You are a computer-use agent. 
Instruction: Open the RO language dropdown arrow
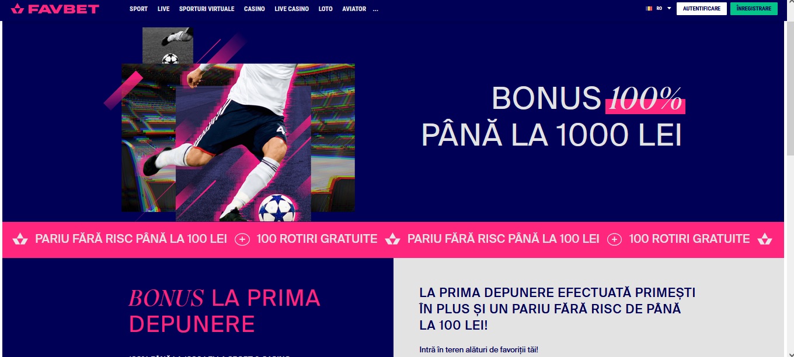(x=669, y=9)
